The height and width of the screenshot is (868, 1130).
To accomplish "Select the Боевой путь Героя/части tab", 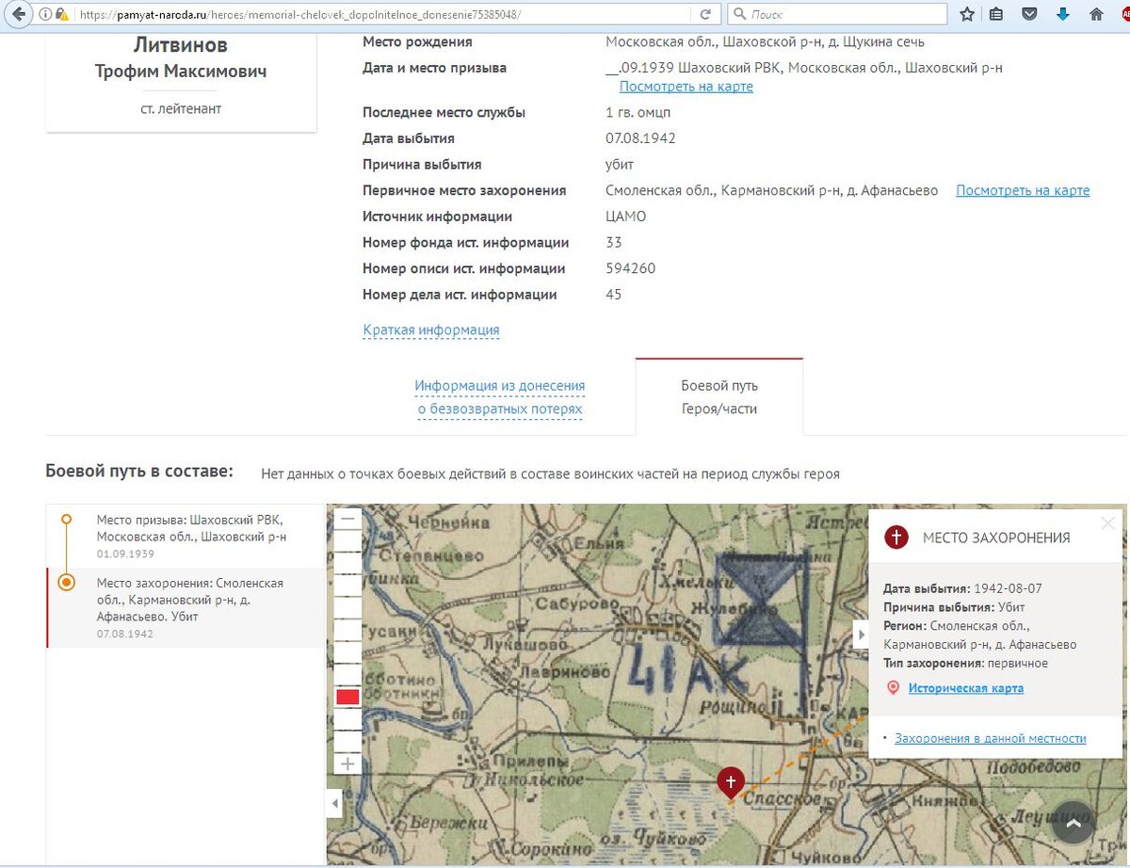I will (x=719, y=397).
